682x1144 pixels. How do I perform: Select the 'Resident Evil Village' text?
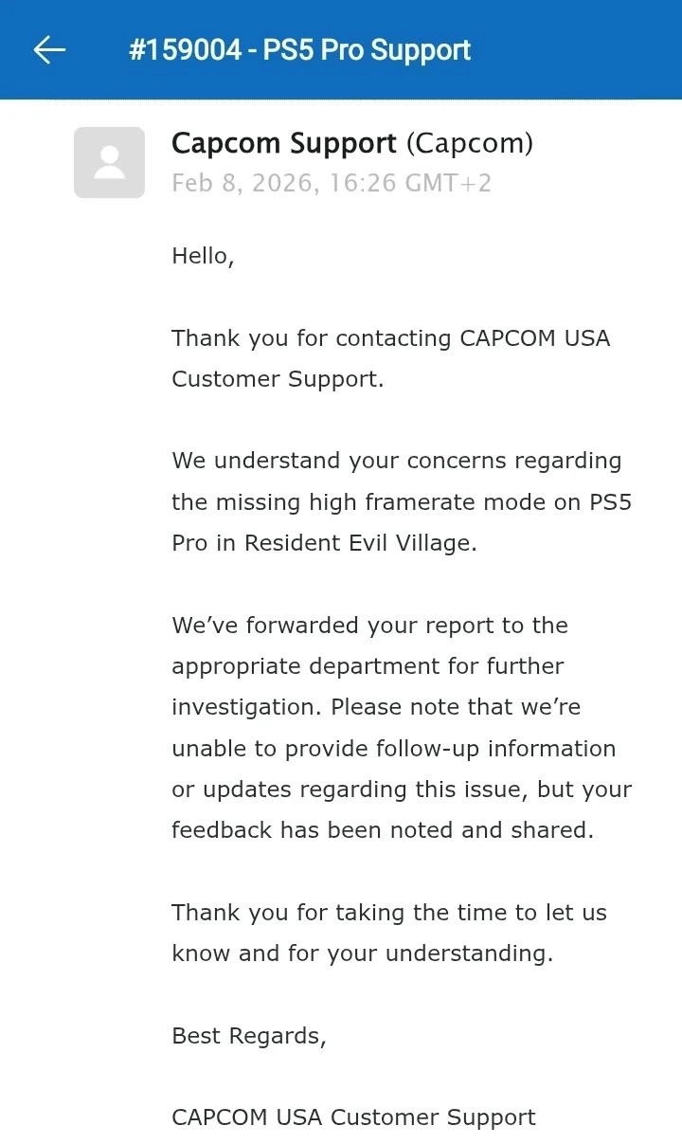[x=360, y=543]
